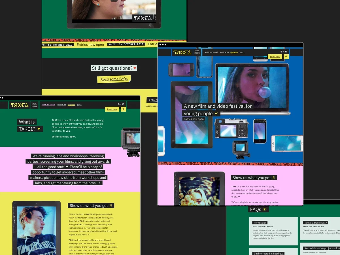Click 'Enter Now' button in the green window

(112, 109)
